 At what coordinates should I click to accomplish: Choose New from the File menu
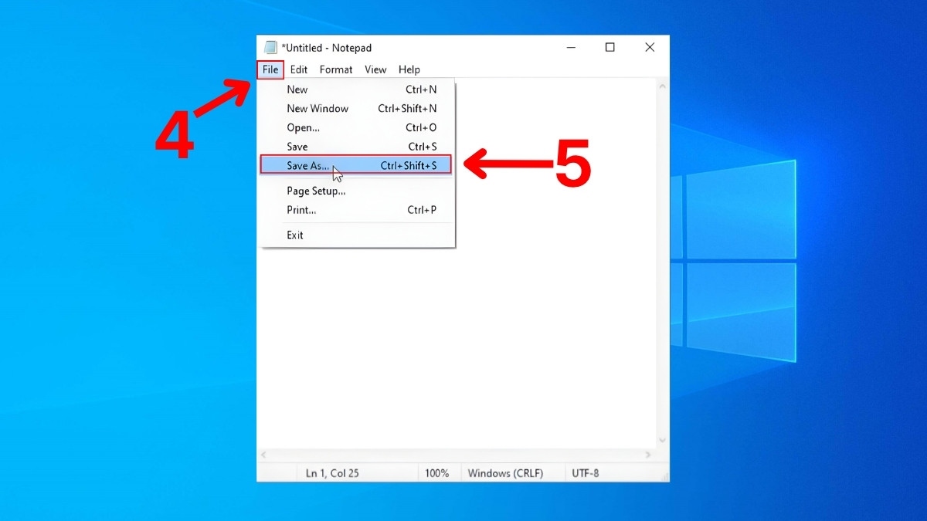coord(357,90)
